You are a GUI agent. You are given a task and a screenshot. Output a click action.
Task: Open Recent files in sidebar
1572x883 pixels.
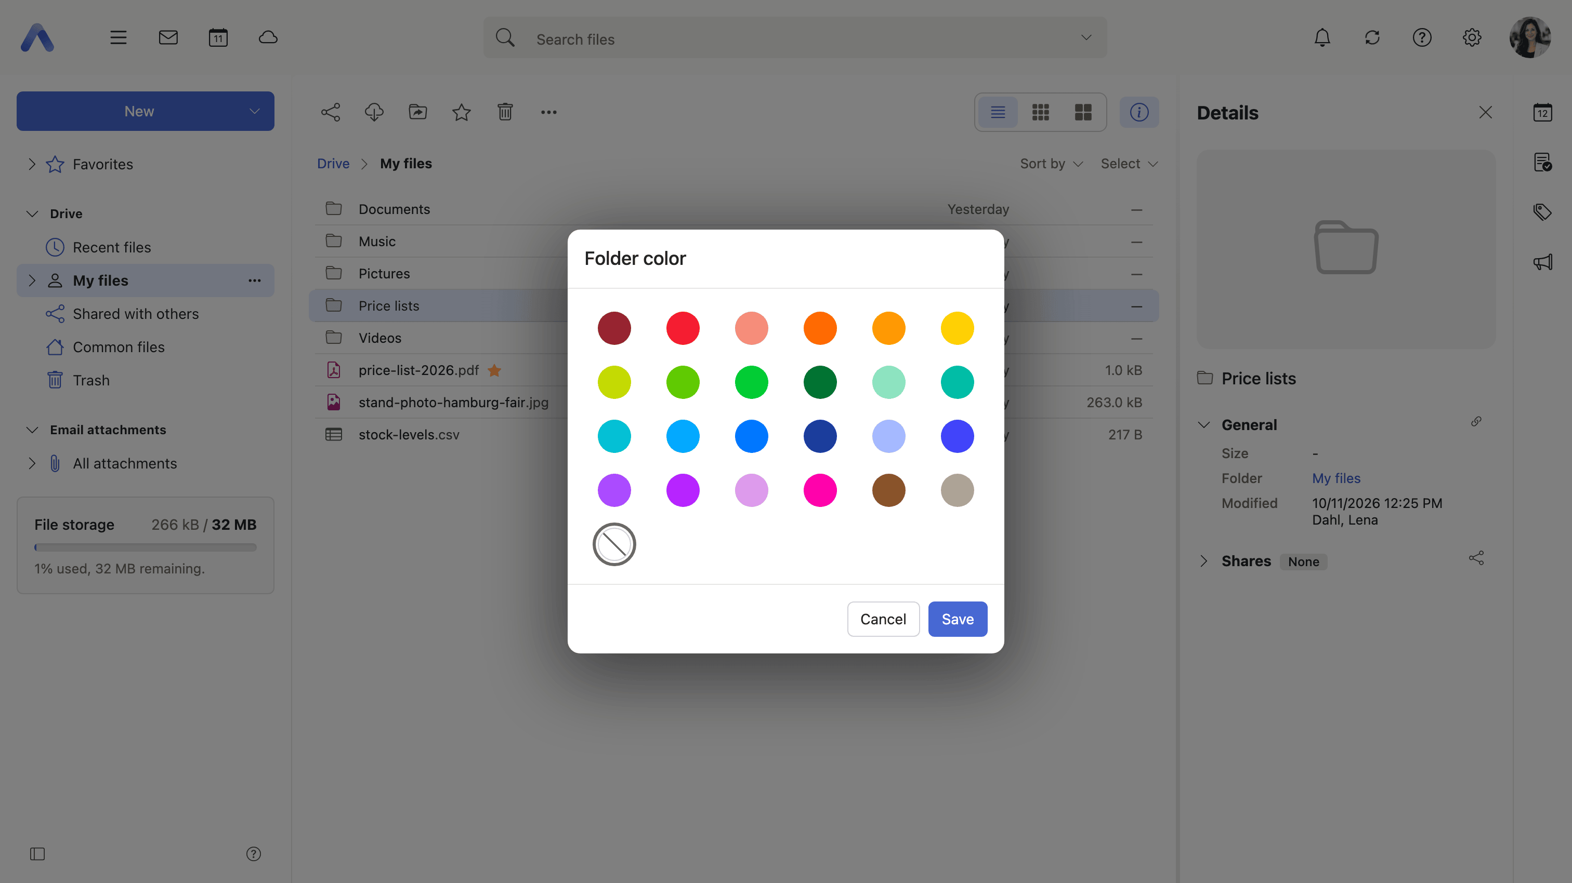coord(112,247)
